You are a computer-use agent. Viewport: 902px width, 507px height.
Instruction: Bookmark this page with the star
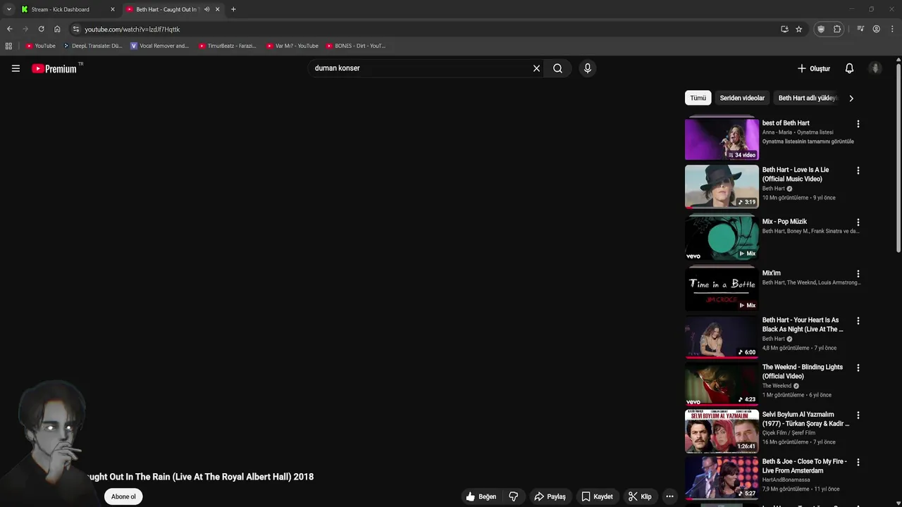pos(798,29)
